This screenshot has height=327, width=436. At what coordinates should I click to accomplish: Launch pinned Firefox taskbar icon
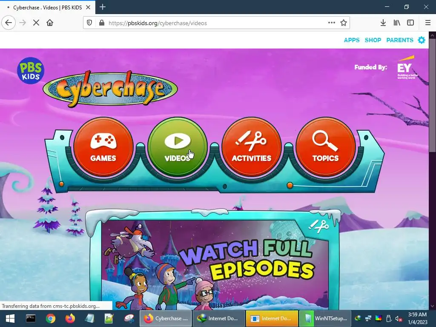(70, 318)
